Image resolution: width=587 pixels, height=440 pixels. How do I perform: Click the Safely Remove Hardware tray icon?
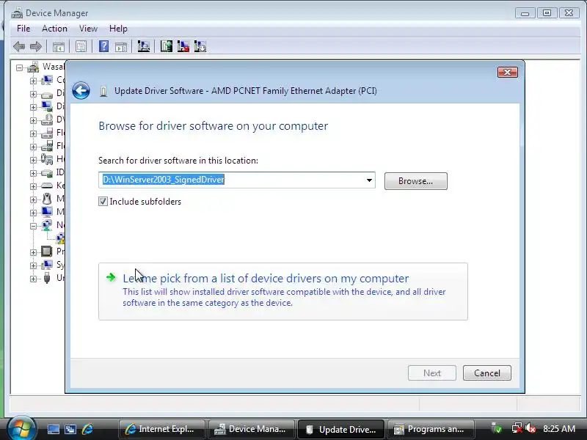(497, 428)
